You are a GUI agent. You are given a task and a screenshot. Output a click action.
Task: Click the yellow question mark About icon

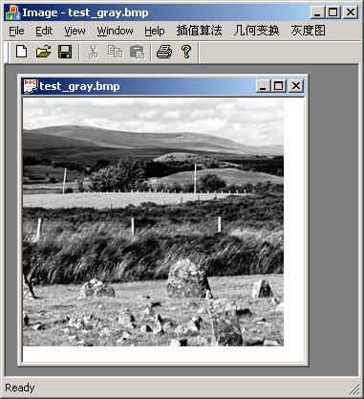tap(186, 52)
